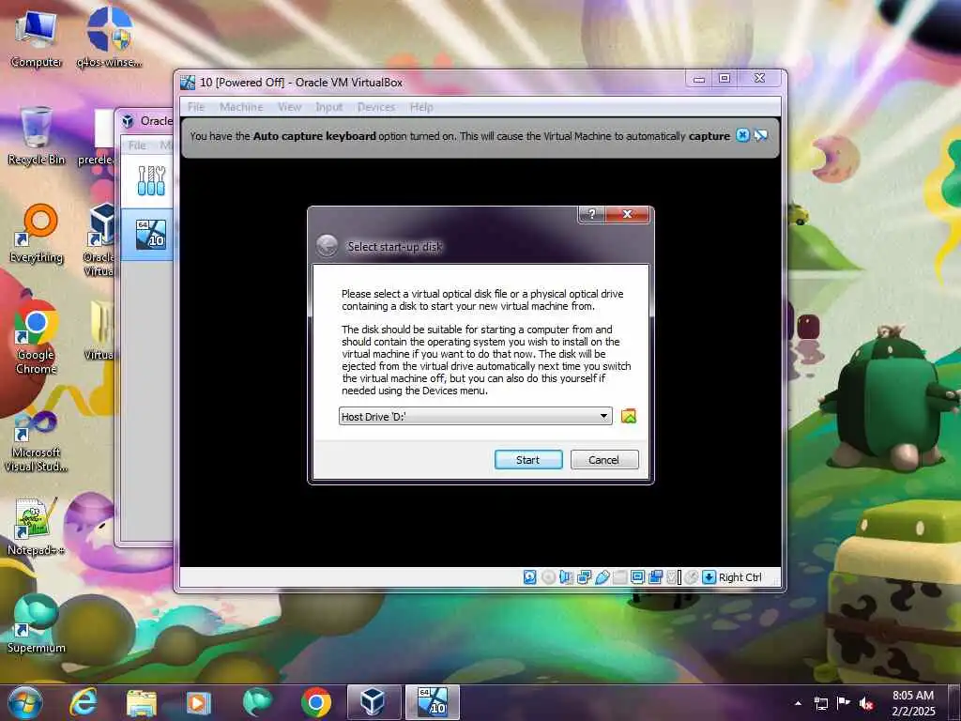Open File menu in VirtualBox Manager window
The height and width of the screenshot is (721, 961).
pos(137,145)
